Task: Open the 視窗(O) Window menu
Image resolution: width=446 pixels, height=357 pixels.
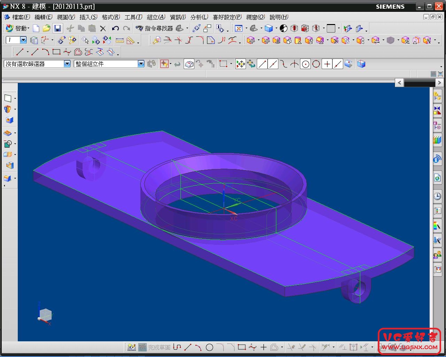Action: 255,17
